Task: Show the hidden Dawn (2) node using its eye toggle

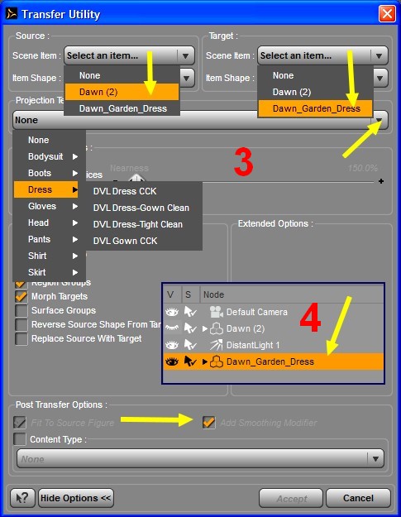Action: pyautogui.click(x=172, y=328)
